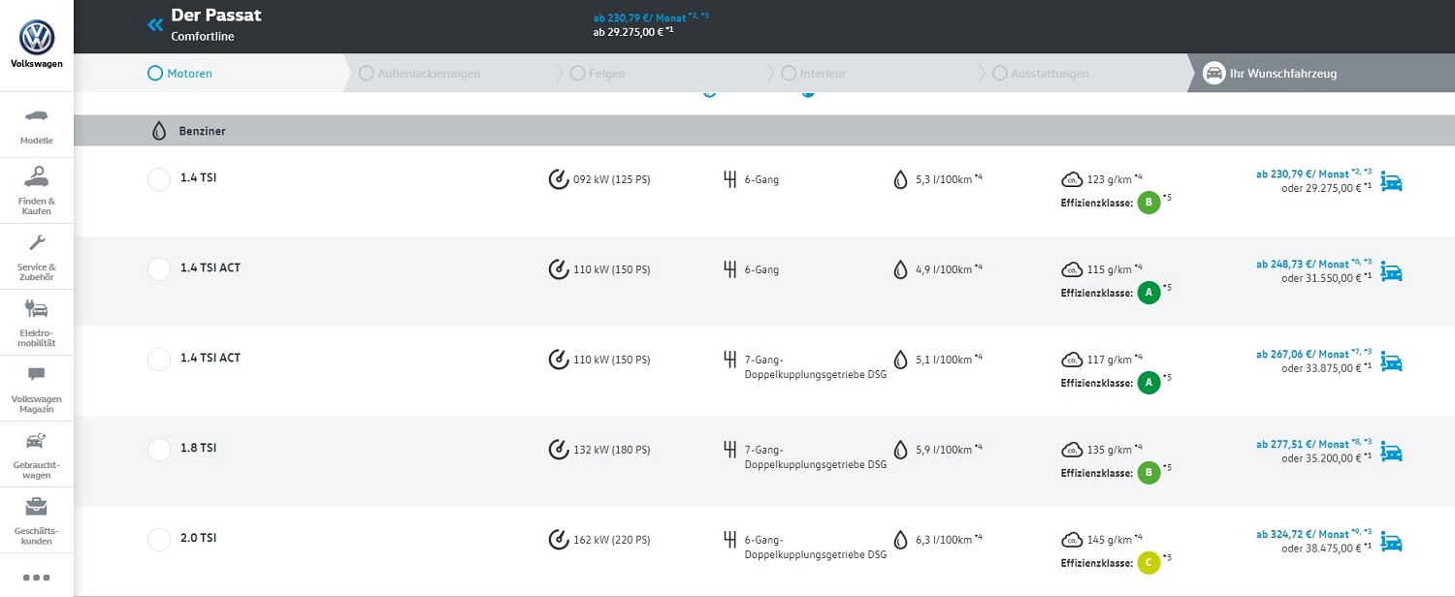
Task: Click efficiency class A badge for 115 g/km row
Action: tap(1148, 293)
